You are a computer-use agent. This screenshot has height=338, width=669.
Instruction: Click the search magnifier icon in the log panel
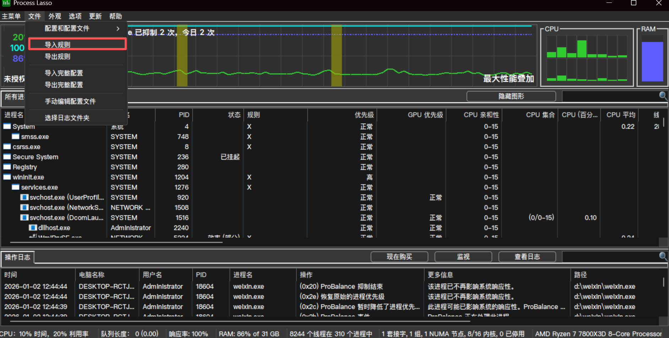pyautogui.click(x=663, y=256)
